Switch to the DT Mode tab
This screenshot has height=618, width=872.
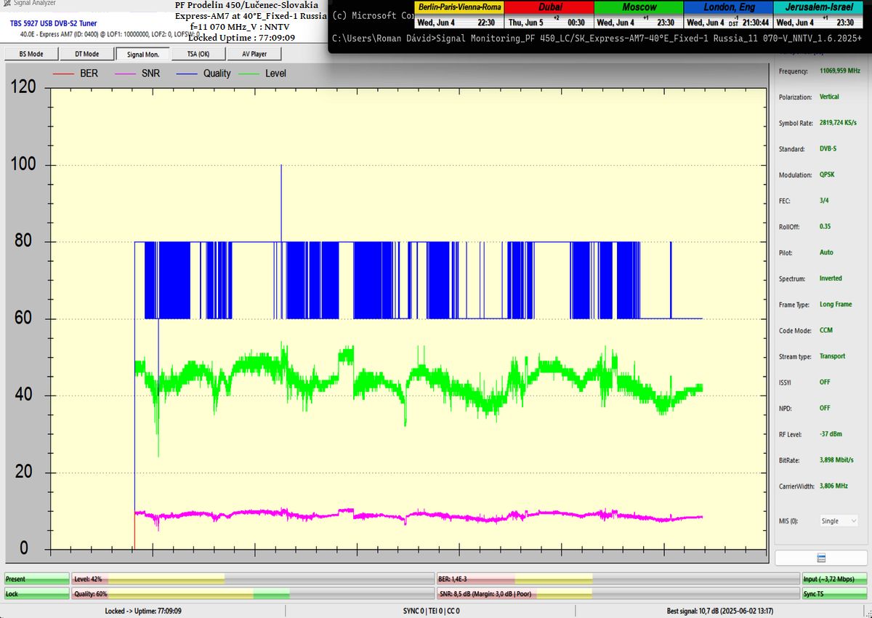coord(86,54)
